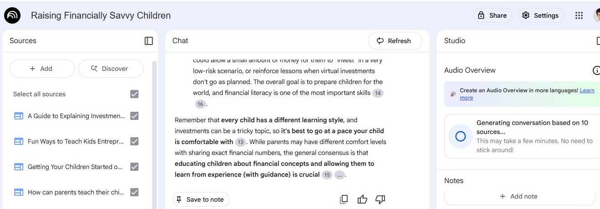Click the Share button

(x=492, y=15)
